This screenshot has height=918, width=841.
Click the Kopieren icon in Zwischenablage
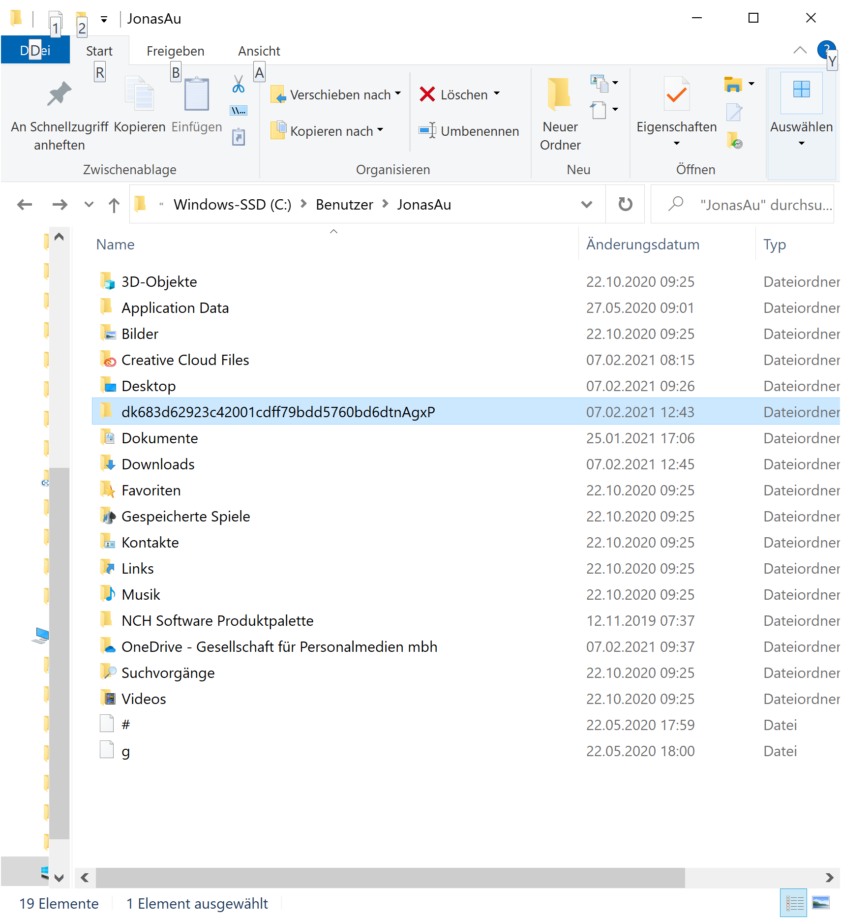tap(140, 94)
